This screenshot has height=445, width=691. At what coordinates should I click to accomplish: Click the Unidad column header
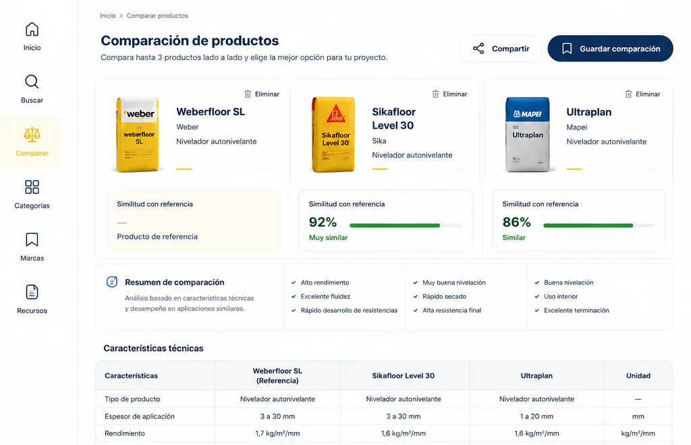click(638, 376)
